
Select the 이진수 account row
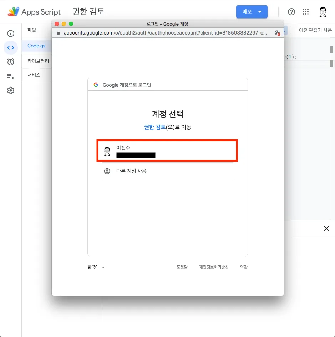tap(167, 151)
